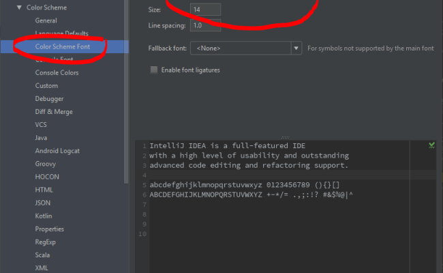The image size is (443, 273).
Task: Open XML color settings
Action: pyautogui.click(x=42, y=268)
